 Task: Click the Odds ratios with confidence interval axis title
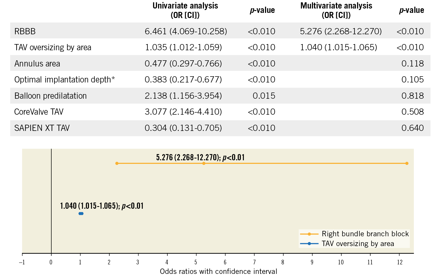pos(218,271)
